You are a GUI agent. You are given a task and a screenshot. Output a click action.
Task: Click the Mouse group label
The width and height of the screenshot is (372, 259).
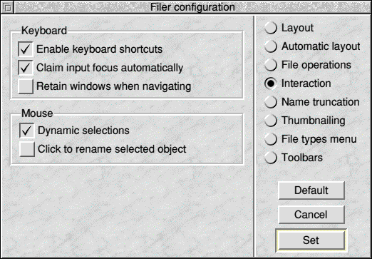click(x=37, y=113)
